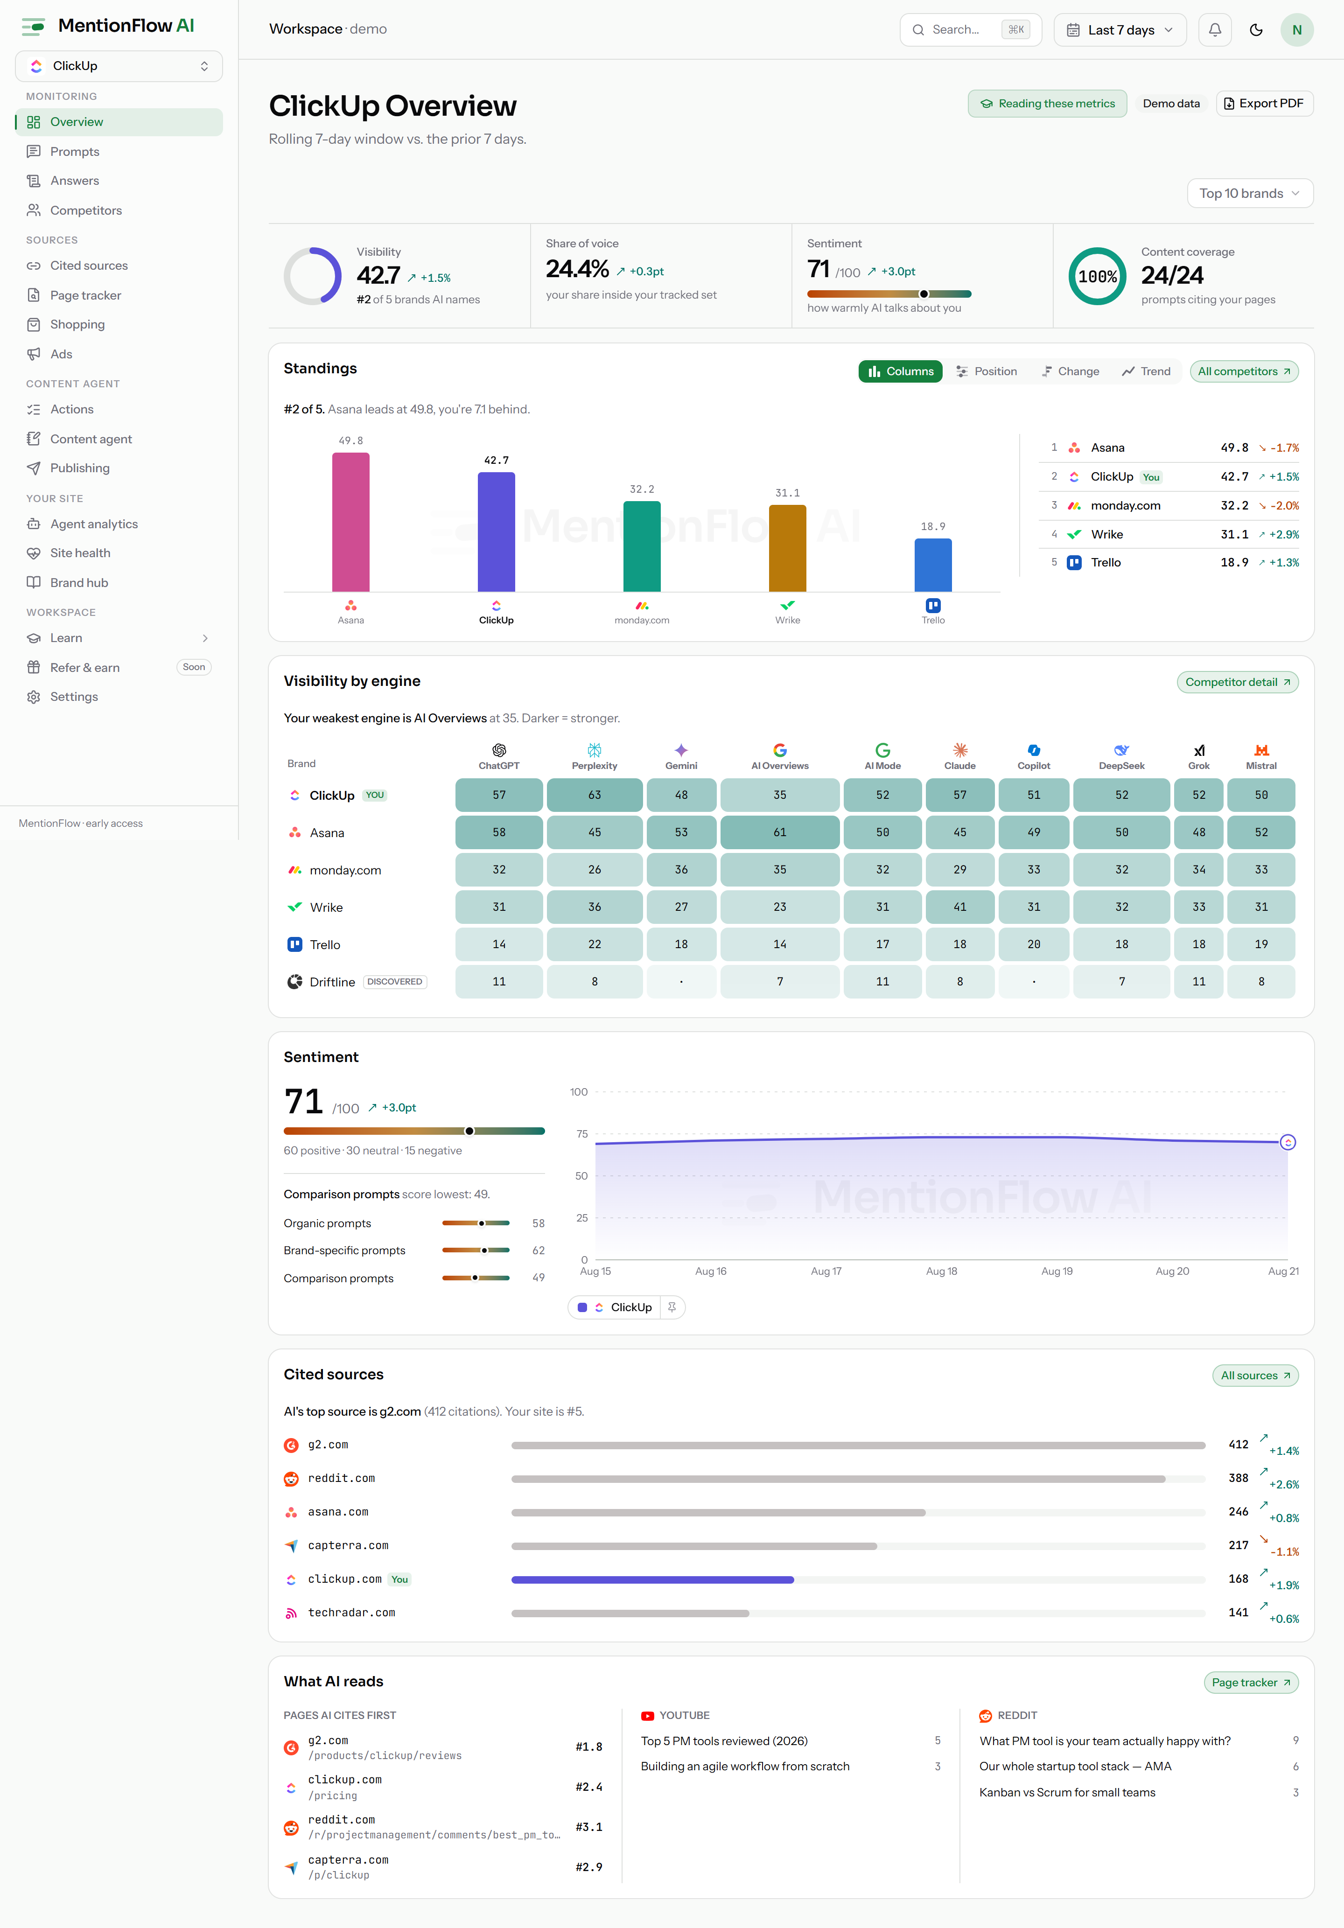This screenshot has width=1344, height=1928.
Task: Click the Site health heart icon
Action: tap(34, 552)
